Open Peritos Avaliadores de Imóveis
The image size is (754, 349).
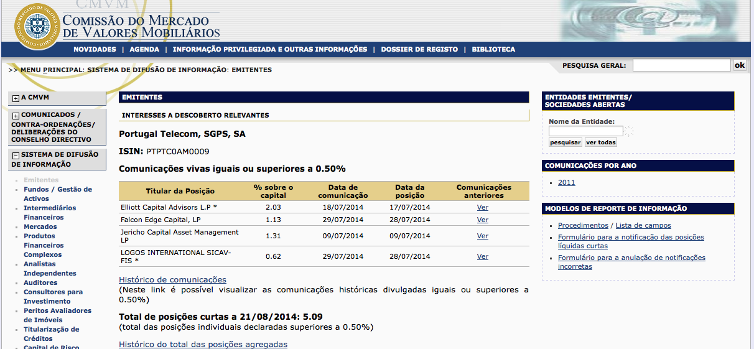tap(57, 315)
